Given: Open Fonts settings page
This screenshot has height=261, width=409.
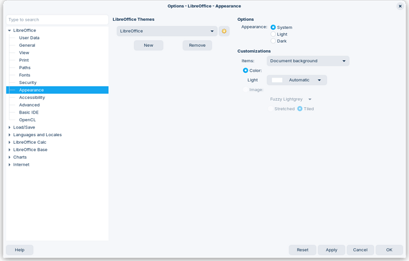Looking at the screenshot, I should tap(24, 75).
